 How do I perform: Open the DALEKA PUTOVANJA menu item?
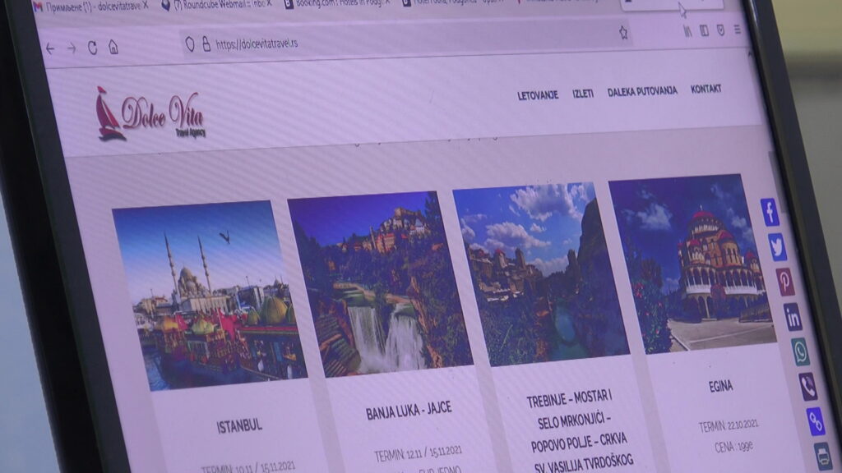(642, 91)
